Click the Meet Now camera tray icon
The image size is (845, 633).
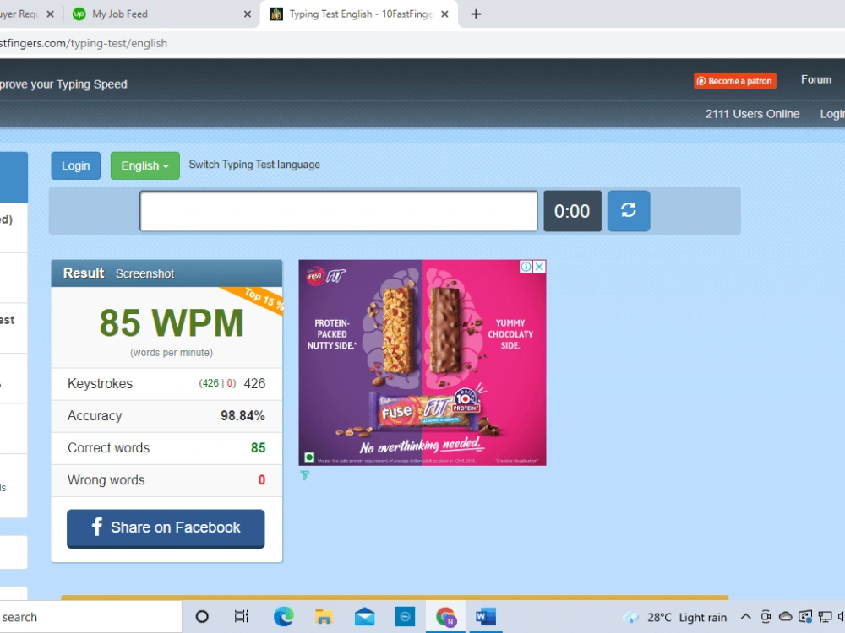click(x=766, y=617)
